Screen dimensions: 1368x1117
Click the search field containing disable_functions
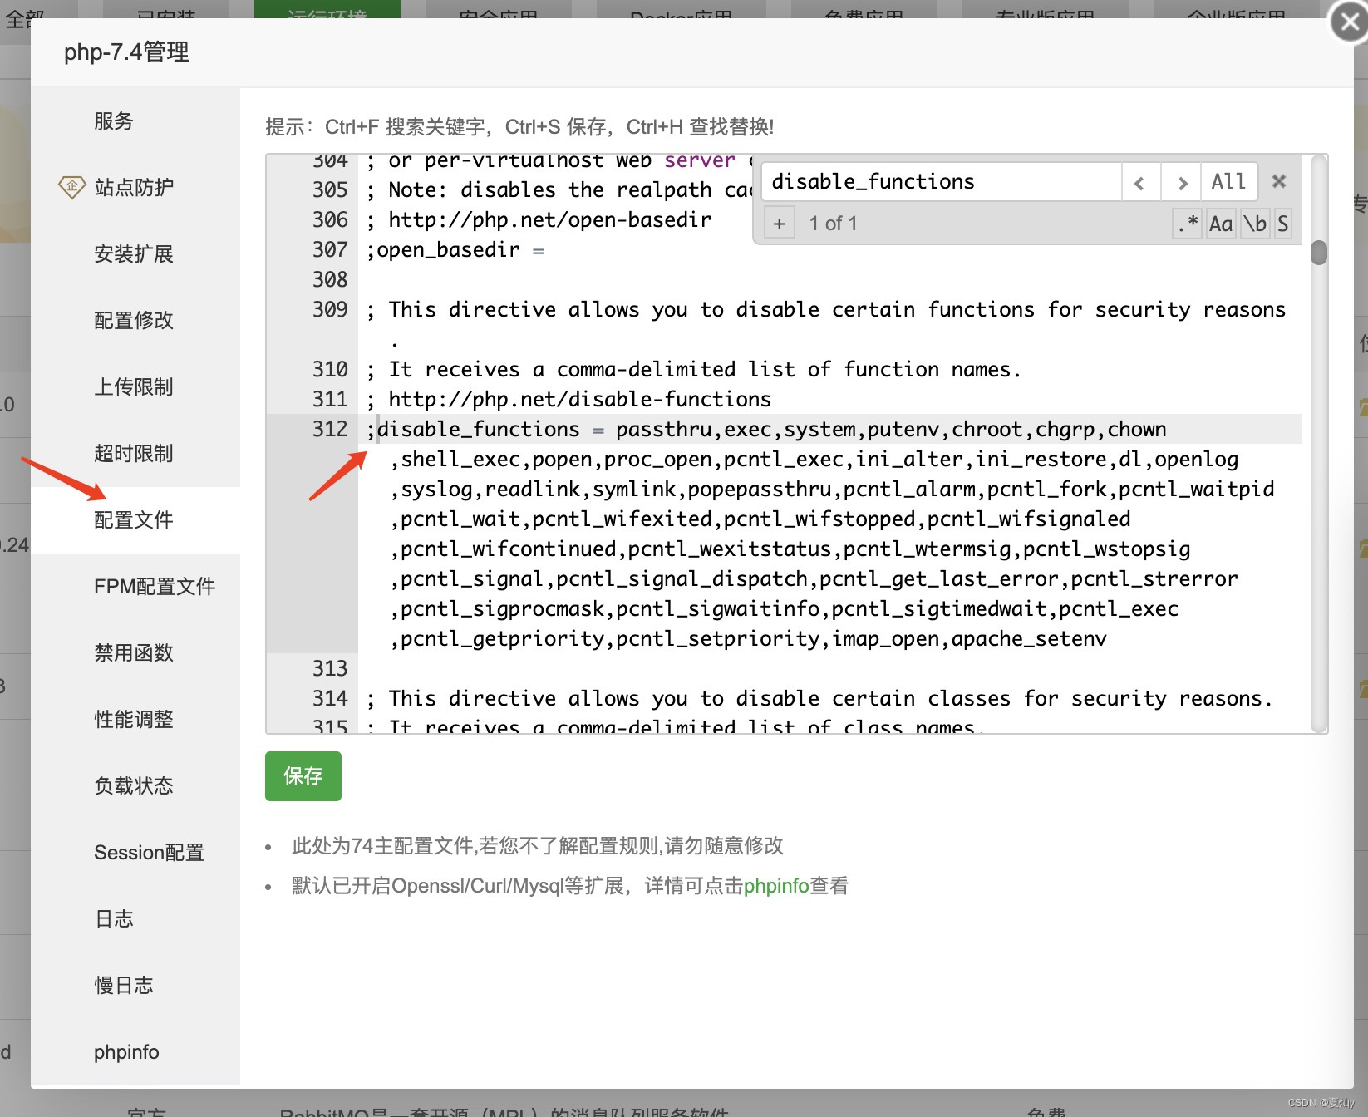click(942, 182)
